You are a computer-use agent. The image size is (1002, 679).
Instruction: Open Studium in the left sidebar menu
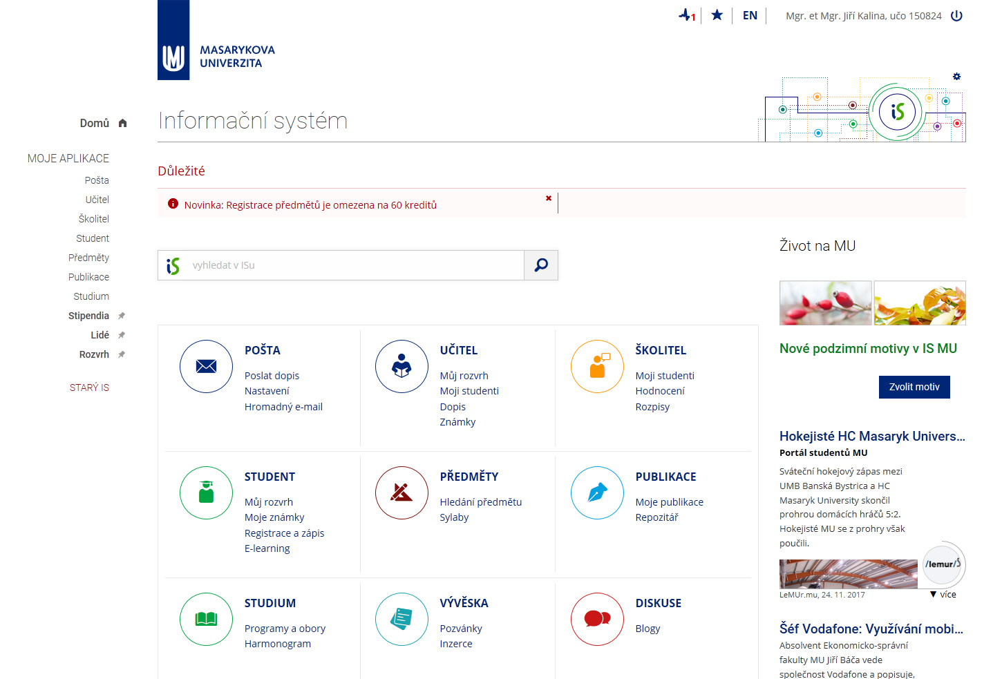coord(91,296)
